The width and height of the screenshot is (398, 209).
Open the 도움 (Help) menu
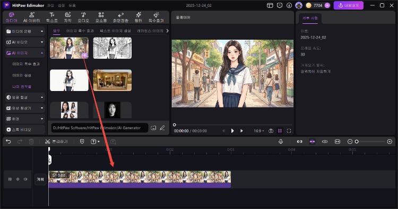(72, 5)
